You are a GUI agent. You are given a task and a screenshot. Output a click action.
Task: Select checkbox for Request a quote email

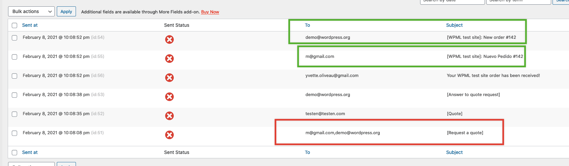pos(14,133)
